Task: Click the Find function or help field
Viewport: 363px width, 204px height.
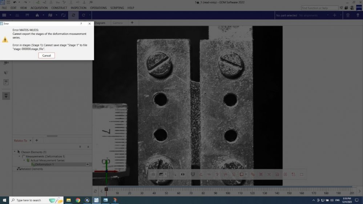Action: (319, 8)
